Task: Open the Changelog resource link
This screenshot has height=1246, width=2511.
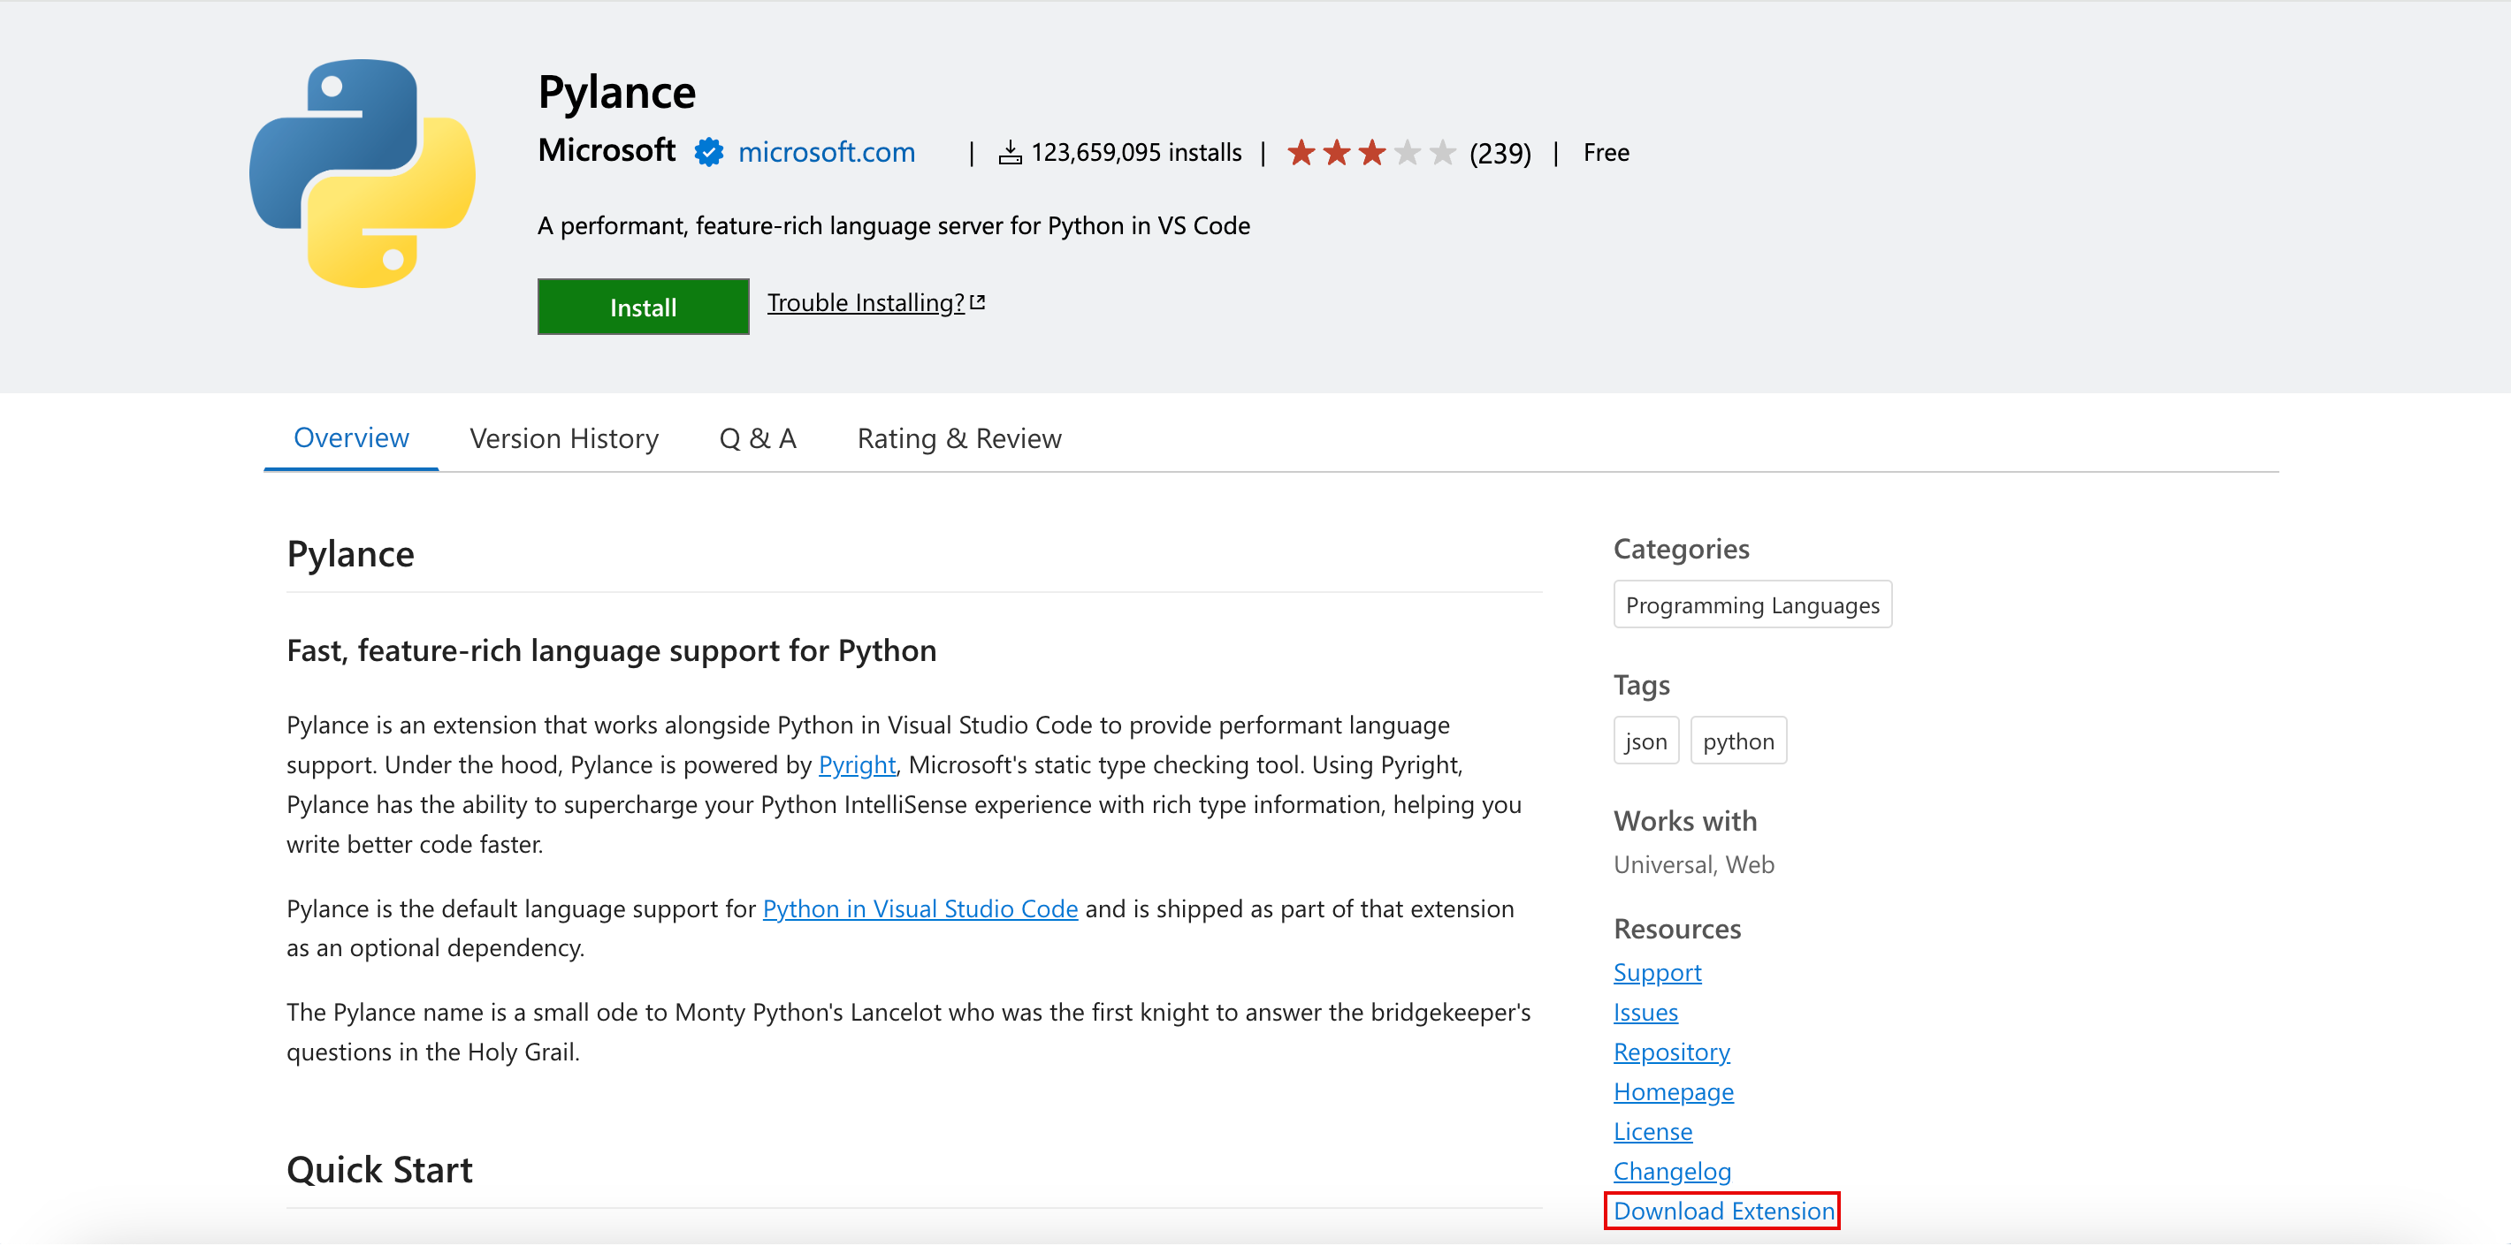Action: (x=1672, y=1173)
